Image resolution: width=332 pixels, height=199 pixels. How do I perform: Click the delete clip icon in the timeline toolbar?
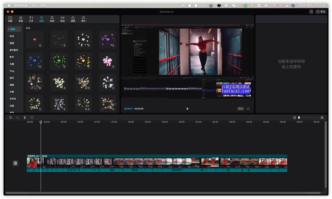coord(32,117)
